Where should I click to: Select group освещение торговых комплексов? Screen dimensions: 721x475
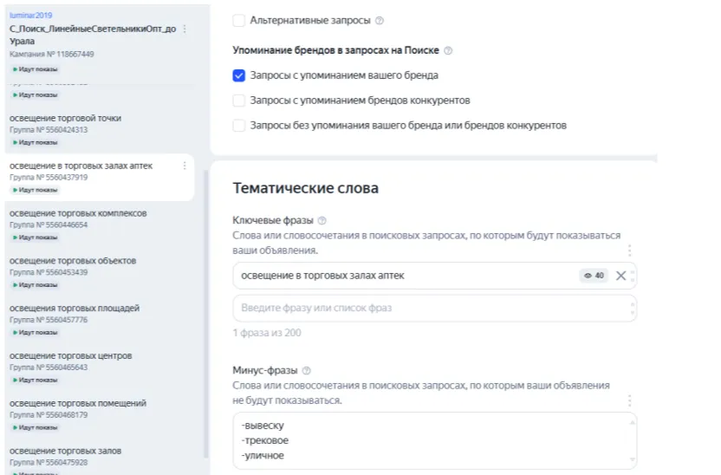(78, 213)
